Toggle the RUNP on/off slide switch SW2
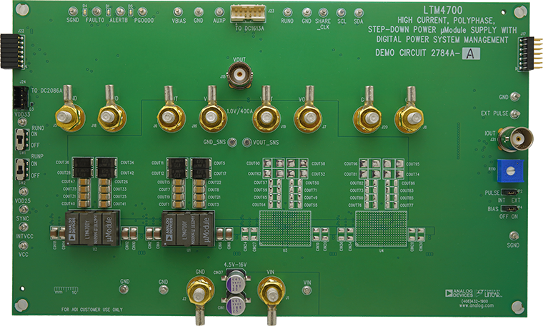This screenshot has width=543, height=326. [23, 169]
